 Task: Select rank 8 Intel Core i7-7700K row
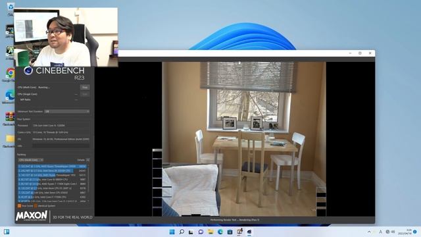(52, 197)
